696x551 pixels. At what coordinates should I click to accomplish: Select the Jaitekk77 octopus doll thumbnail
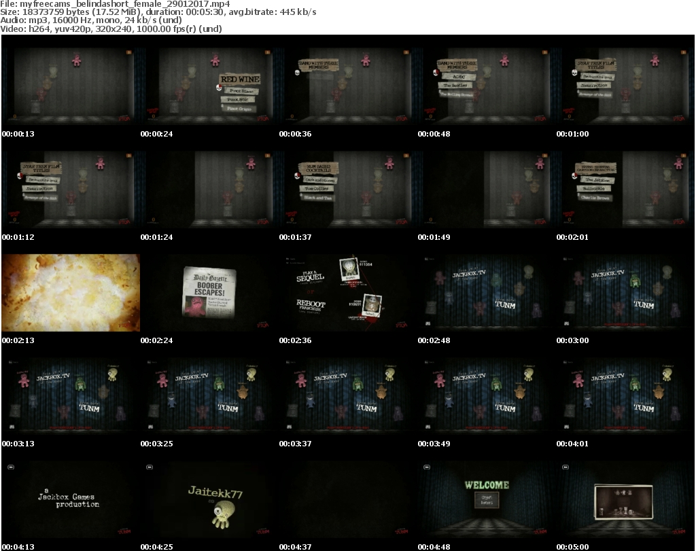pyautogui.click(x=209, y=499)
